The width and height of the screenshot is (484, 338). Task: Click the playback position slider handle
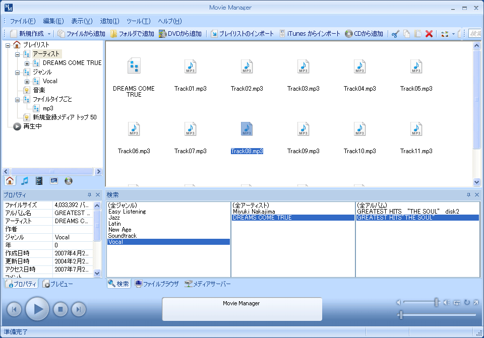[401, 314]
